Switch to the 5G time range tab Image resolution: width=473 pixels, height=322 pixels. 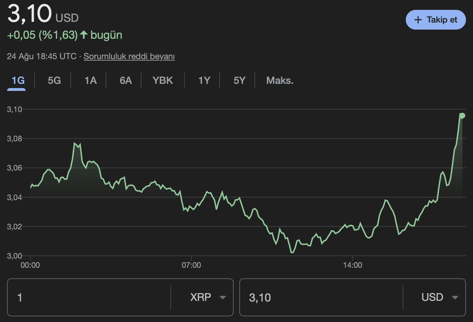(x=54, y=80)
